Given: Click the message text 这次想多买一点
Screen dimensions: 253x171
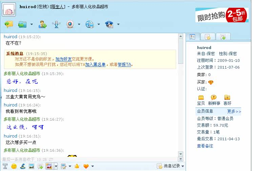Looking at the screenshot, I should click(21, 142).
